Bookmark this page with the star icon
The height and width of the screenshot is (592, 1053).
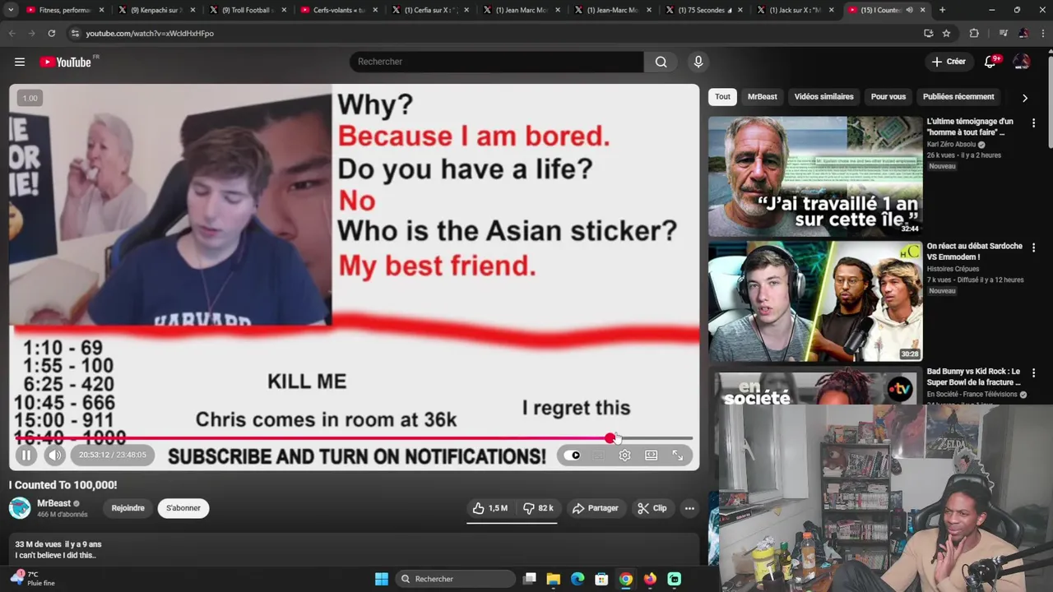(x=946, y=33)
